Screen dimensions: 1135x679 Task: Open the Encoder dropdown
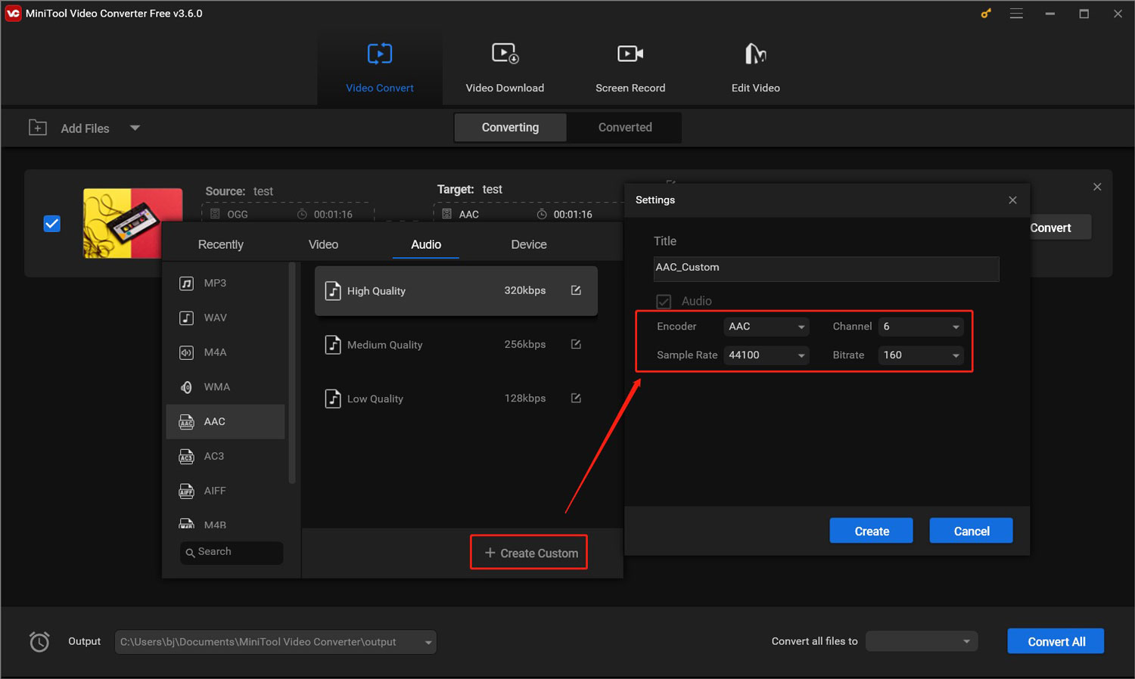766,327
